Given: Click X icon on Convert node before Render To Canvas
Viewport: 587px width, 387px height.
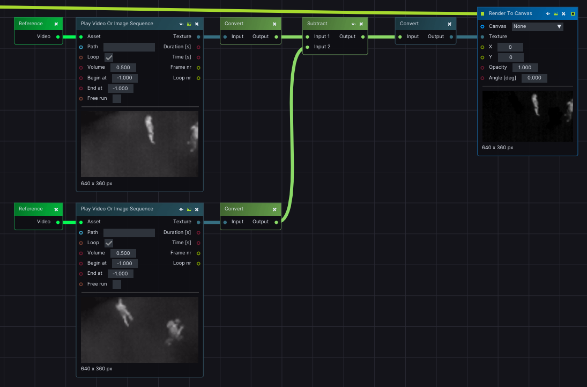Looking at the screenshot, I should [x=450, y=24].
